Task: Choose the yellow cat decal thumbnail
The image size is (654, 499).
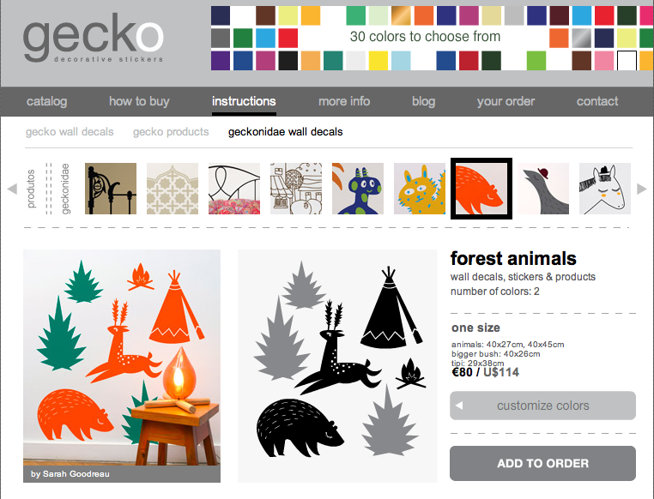Action: [420, 189]
